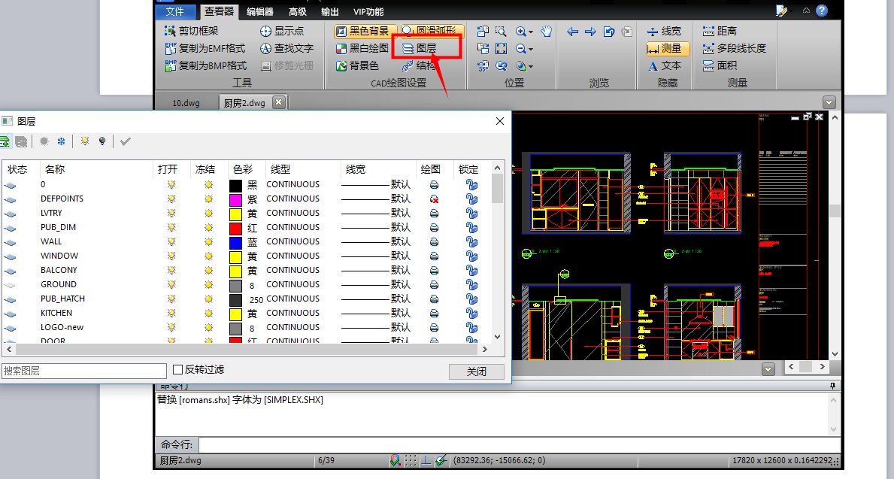
Task: Open the 查找文字 (Find Text) tool
Action: point(286,48)
